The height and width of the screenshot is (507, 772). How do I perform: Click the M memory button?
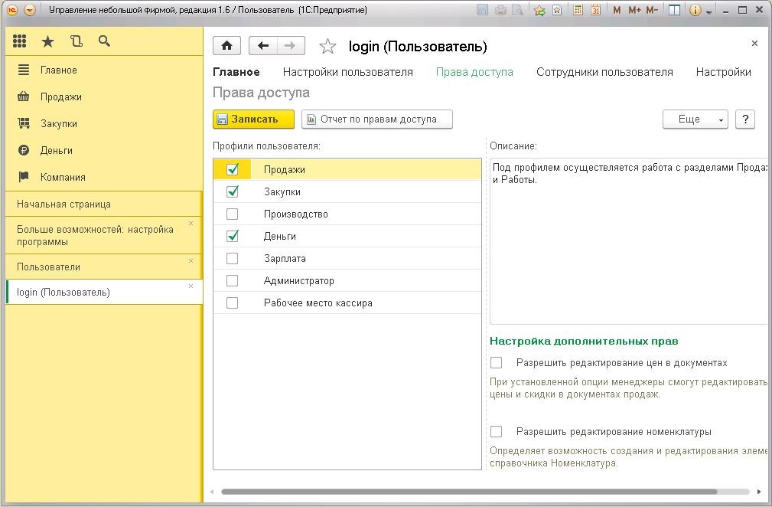[x=617, y=10]
